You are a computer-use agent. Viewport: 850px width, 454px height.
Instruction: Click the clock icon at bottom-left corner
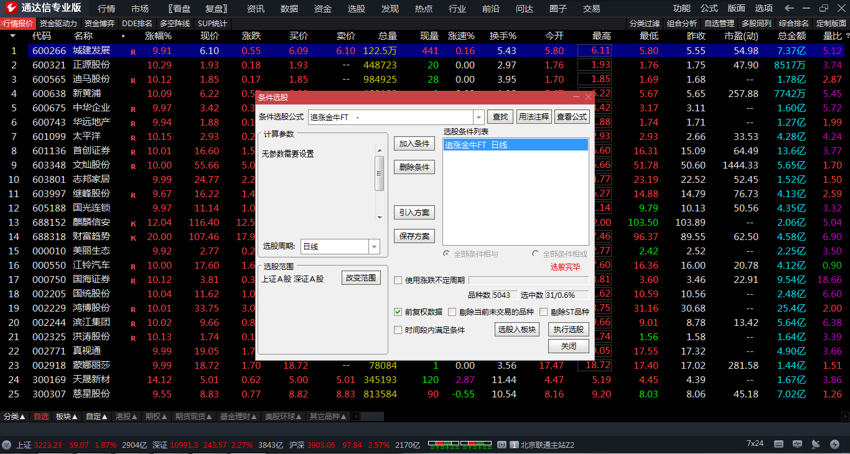tap(6, 444)
